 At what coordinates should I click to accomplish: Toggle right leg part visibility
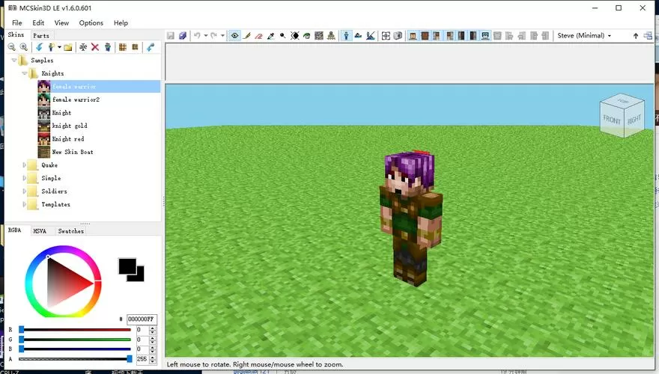(473, 36)
